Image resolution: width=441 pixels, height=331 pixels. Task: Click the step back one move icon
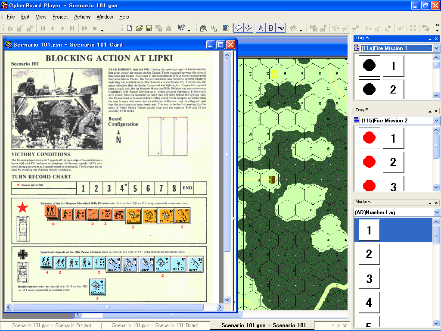[53, 28]
